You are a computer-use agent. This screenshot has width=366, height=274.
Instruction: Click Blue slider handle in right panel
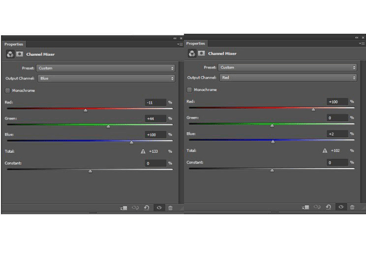click(x=273, y=142)
